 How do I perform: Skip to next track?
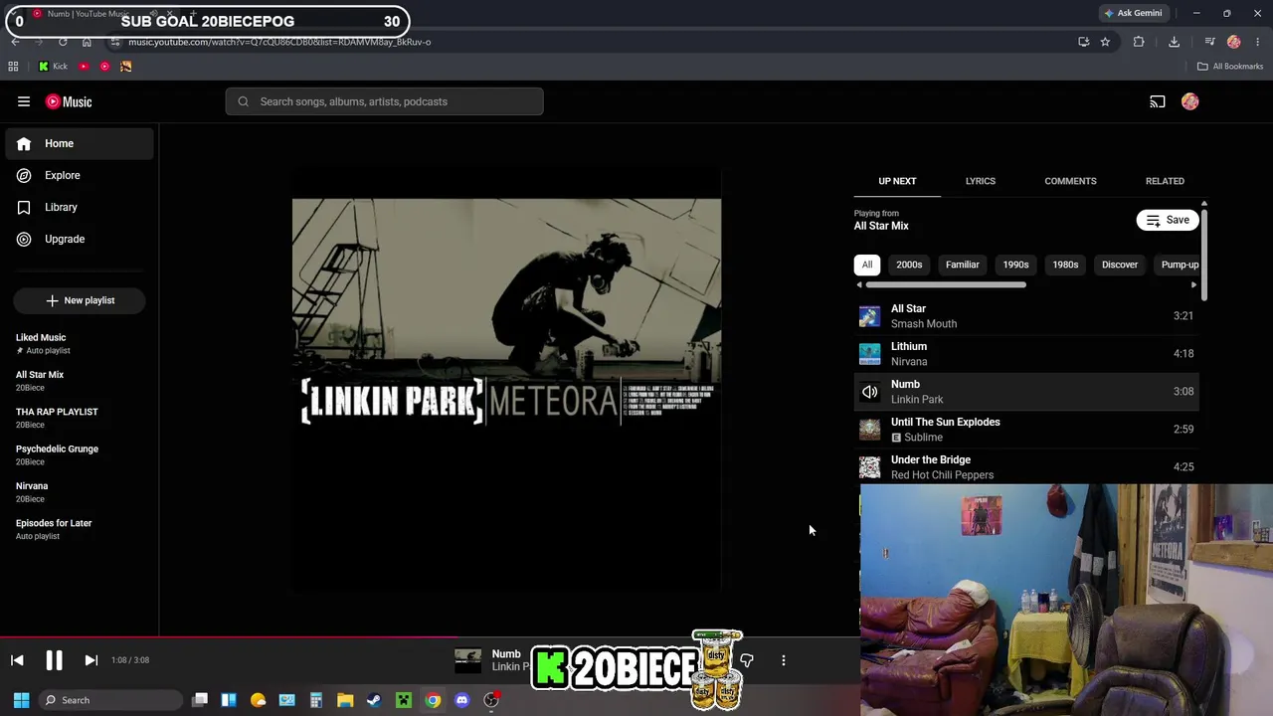pyautogui.click(x=91, y=660)
